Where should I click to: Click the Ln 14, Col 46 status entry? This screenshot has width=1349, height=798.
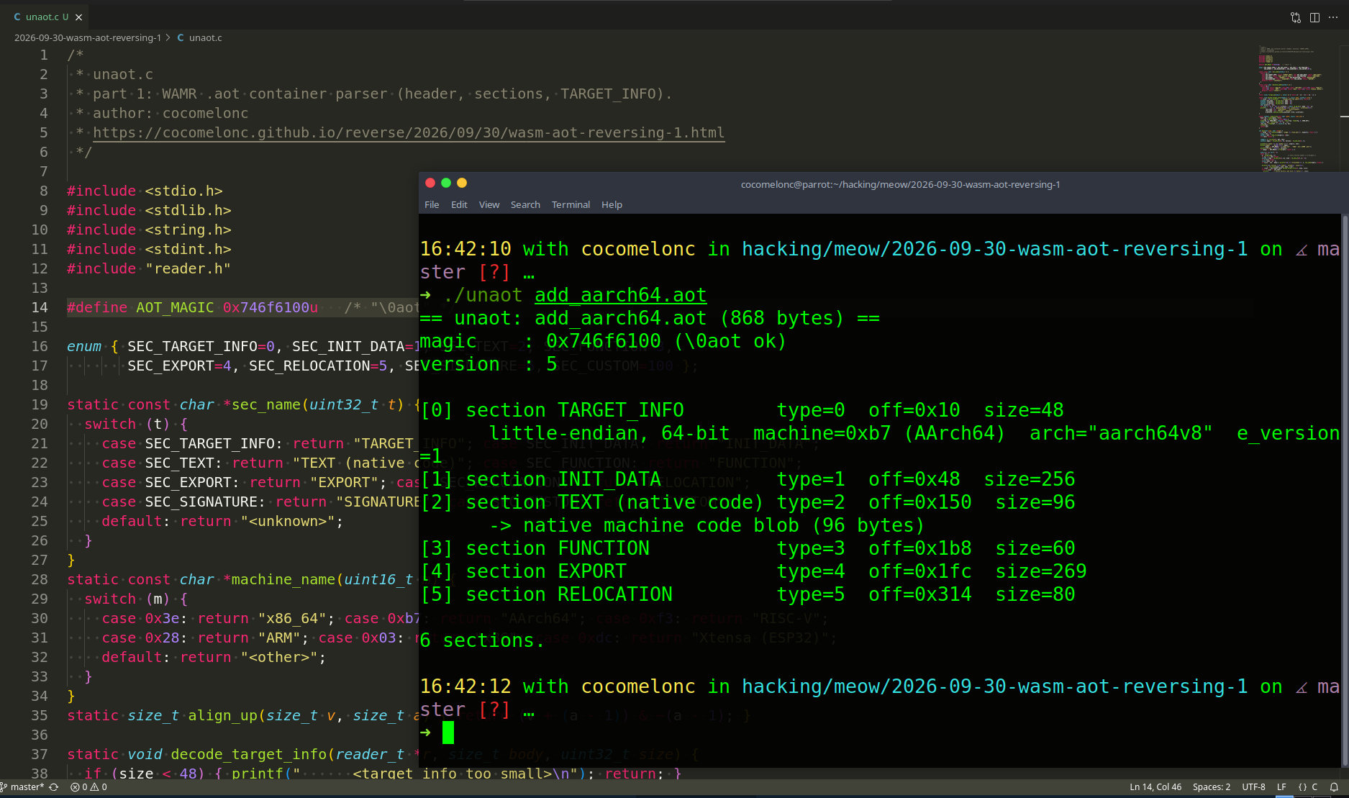1155,786
